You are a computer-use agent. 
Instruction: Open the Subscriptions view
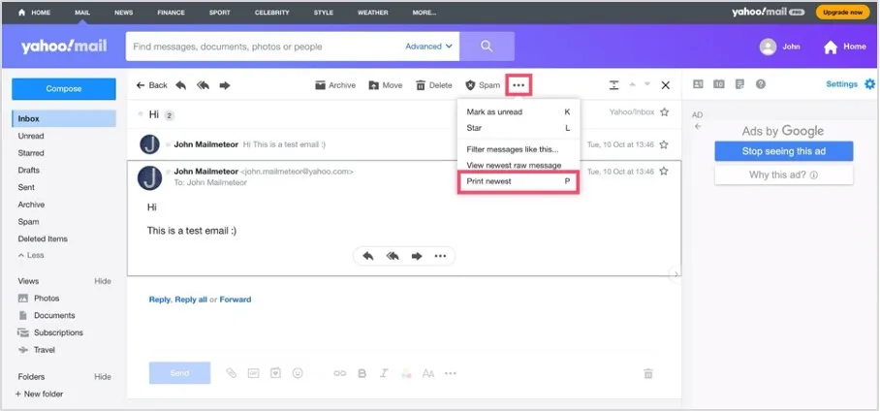coord(50,332)
